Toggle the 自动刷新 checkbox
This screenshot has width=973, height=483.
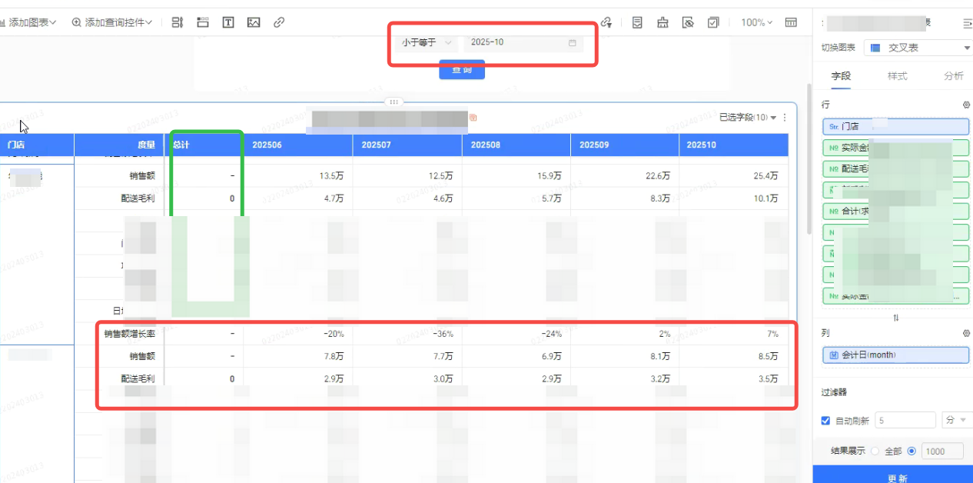(x=826, y=421)
